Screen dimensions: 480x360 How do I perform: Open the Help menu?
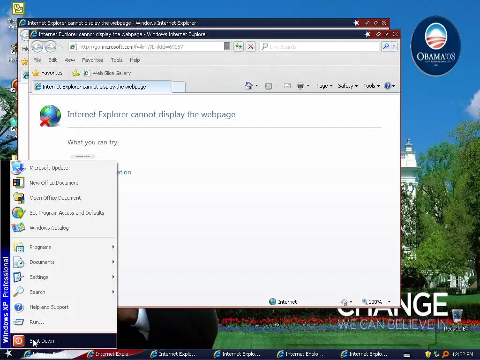(x=135, y=60)
